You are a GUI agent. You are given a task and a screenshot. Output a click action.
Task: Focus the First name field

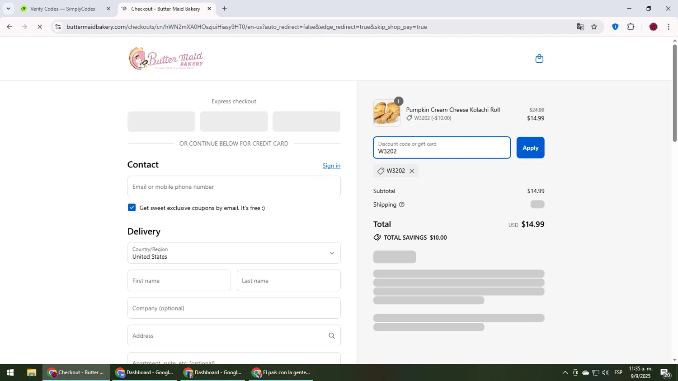[x=179, y=280]
